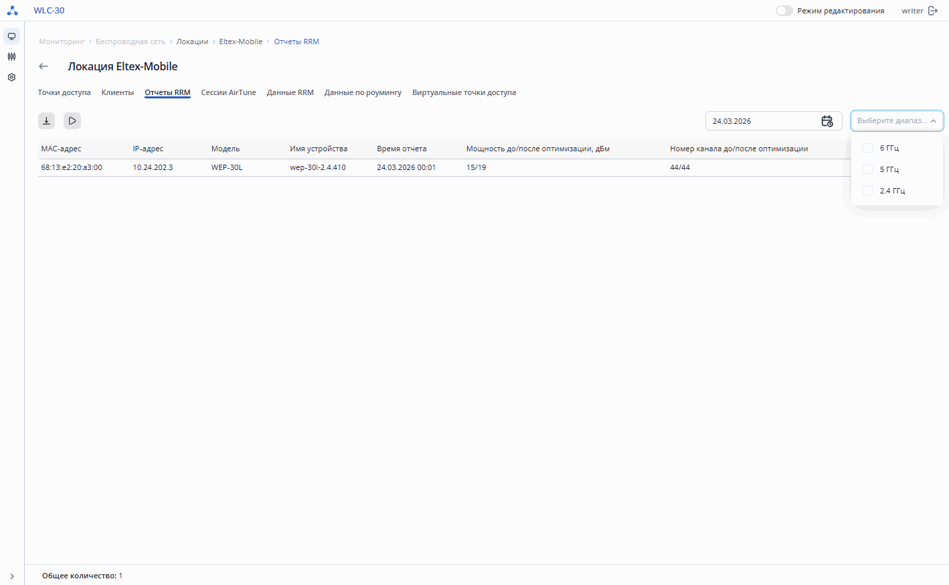Screen dimensions: 949x585
Task: Expand the sidebar with bottom chevron
Action: point(12,576)
